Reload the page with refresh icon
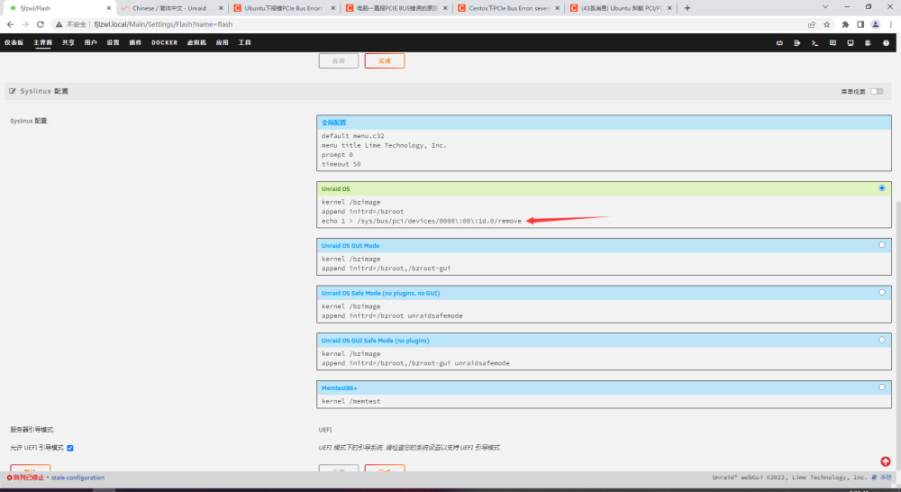Image resolution: width=901 pixels, height=492 pixels. pyautogui.click(x=41, y=24)
